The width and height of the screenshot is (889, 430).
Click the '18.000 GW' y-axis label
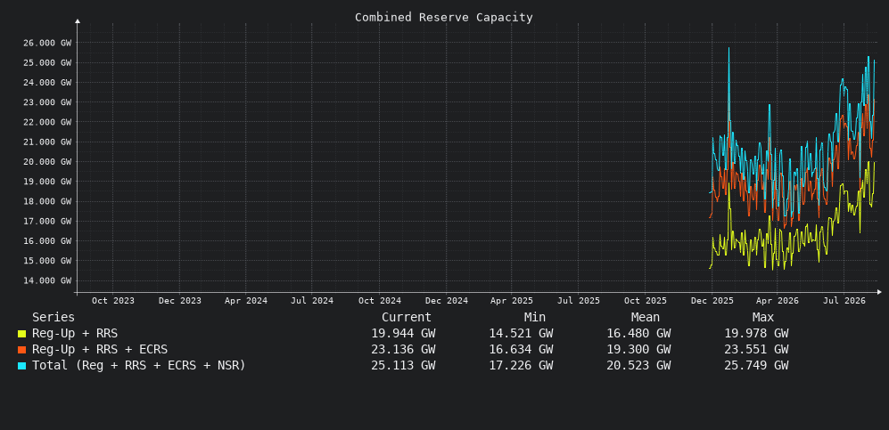tap(47, 201)
